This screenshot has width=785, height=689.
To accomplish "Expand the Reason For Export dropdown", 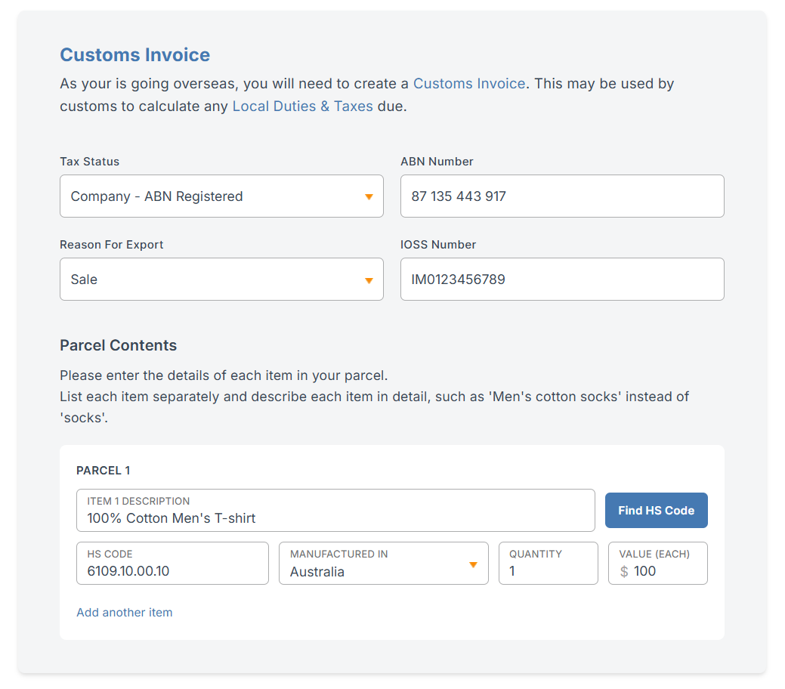I will point(221,280).
